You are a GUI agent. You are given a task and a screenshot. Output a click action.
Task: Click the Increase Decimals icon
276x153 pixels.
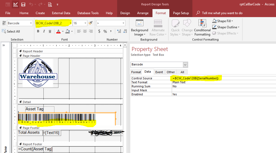(x=119, y=31)
